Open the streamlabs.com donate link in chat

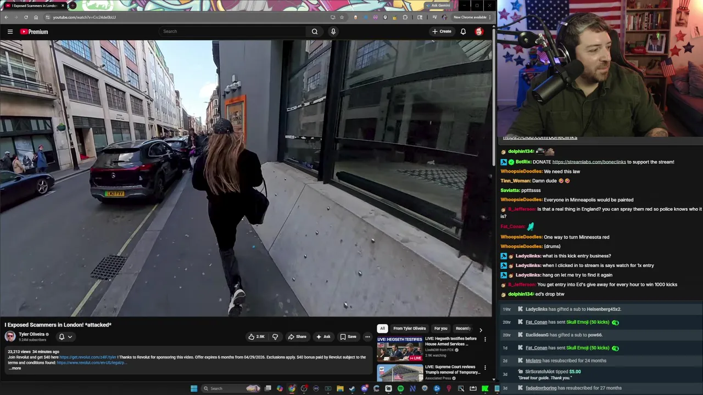click(589, 162)
